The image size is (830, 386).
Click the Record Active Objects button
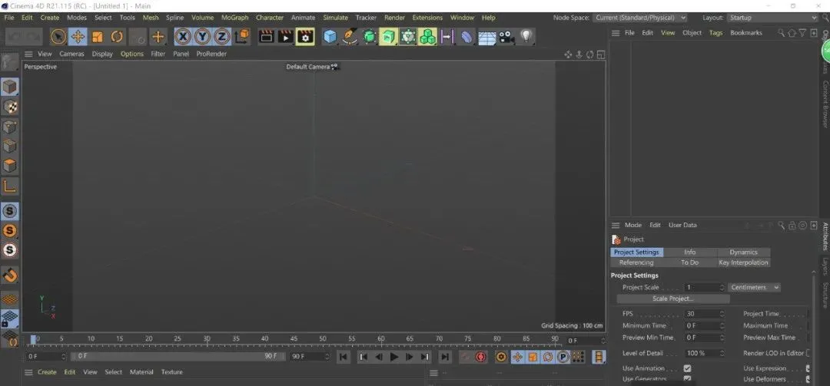tap(466, 357)
